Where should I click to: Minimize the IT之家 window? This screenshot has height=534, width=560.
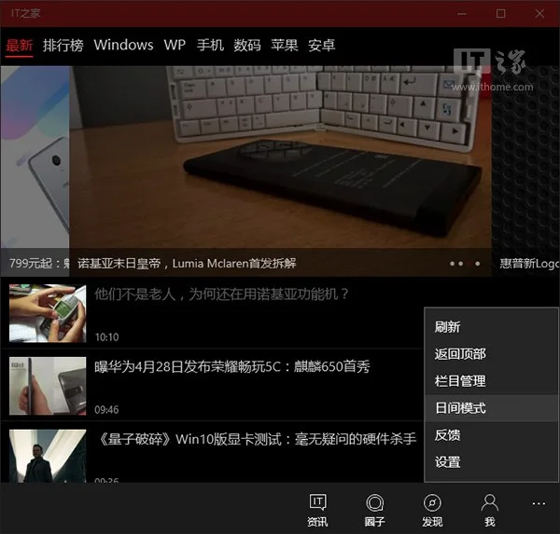coord(462,14)
